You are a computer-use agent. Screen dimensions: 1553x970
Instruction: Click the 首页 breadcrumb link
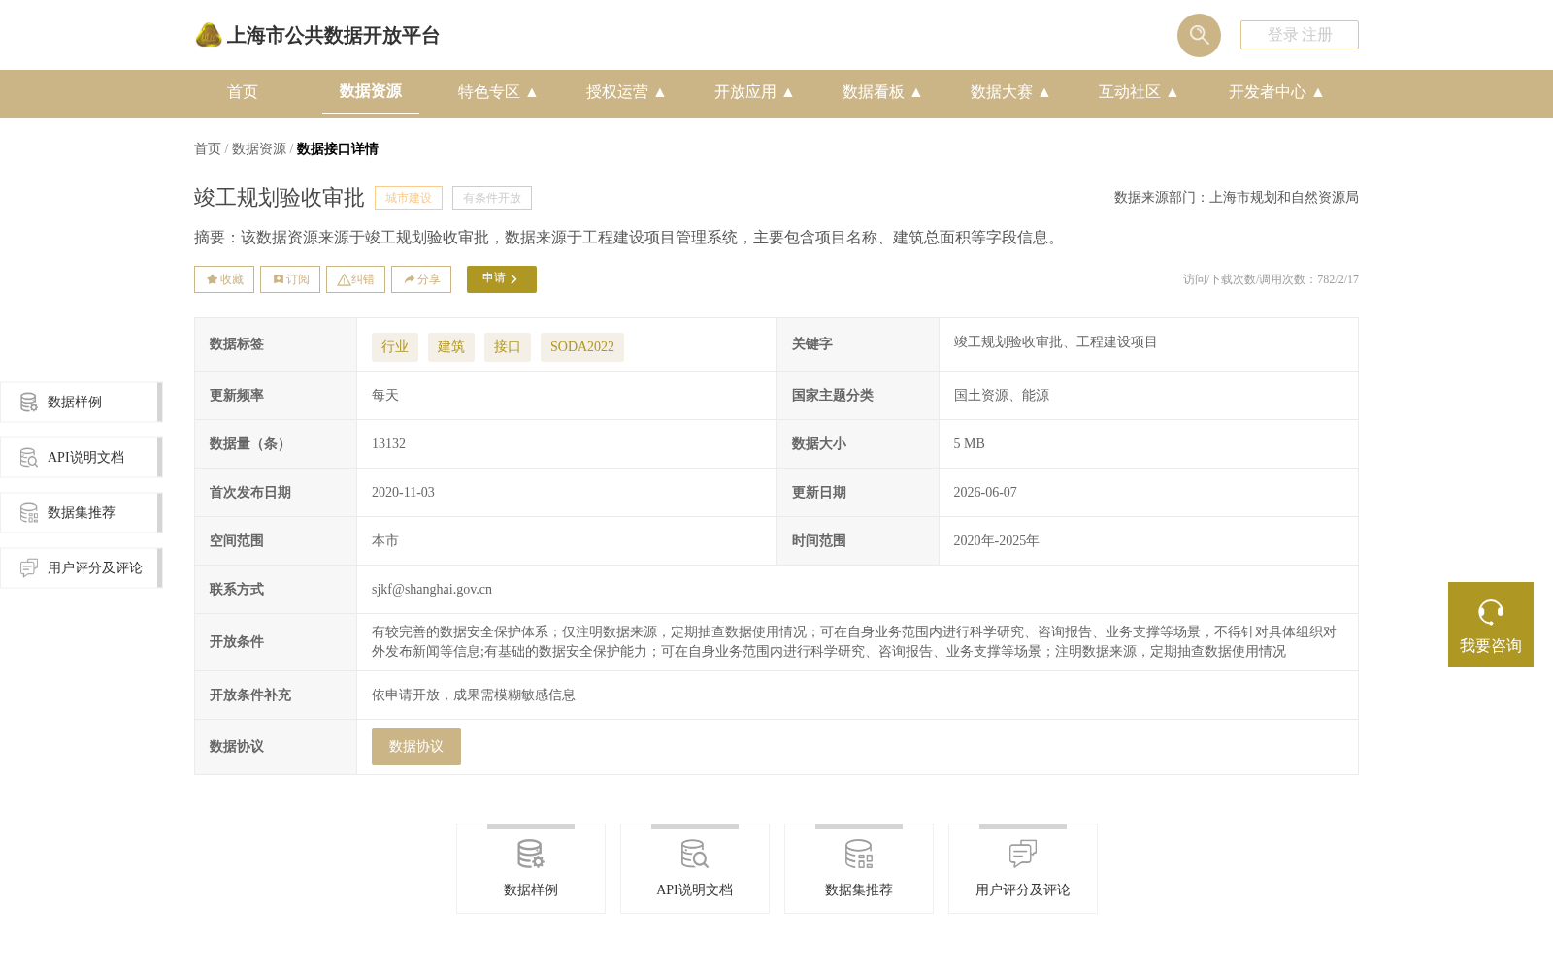click(x=208, y=149)
